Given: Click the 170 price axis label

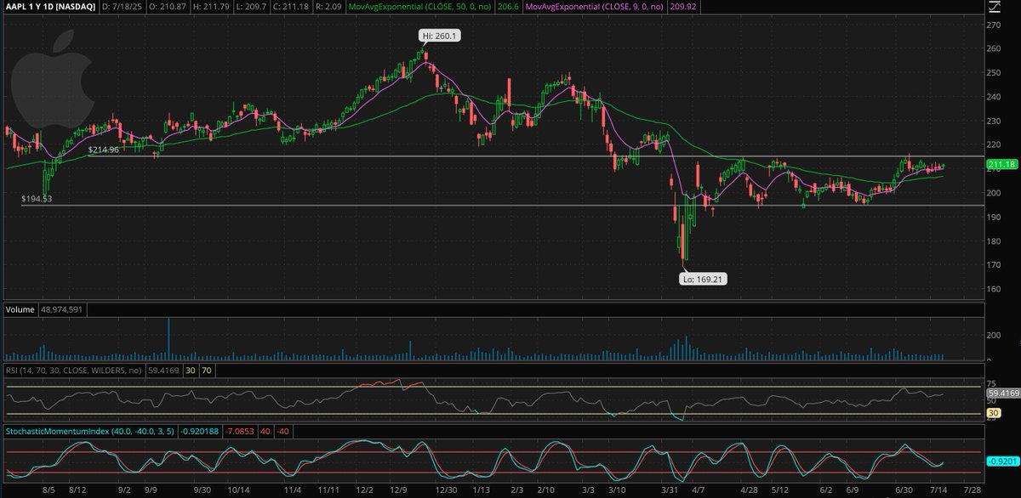Looking at the screenshot, I should 992,265.
